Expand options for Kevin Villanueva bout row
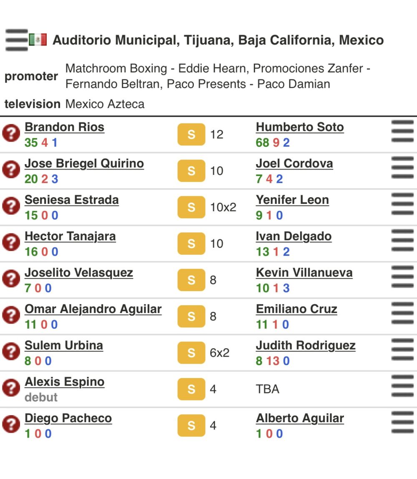 tap(402, 277)
